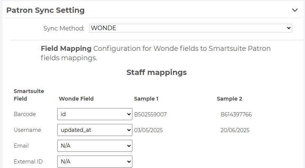Select the Staff mappings heading

(x=156, y=72)
